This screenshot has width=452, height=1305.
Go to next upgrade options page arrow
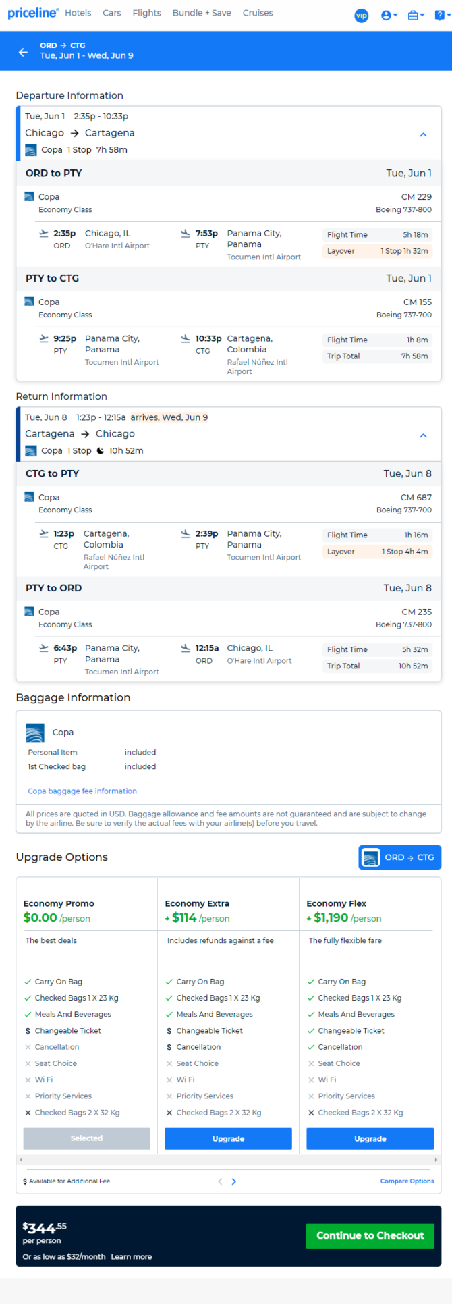point(233,1181)
